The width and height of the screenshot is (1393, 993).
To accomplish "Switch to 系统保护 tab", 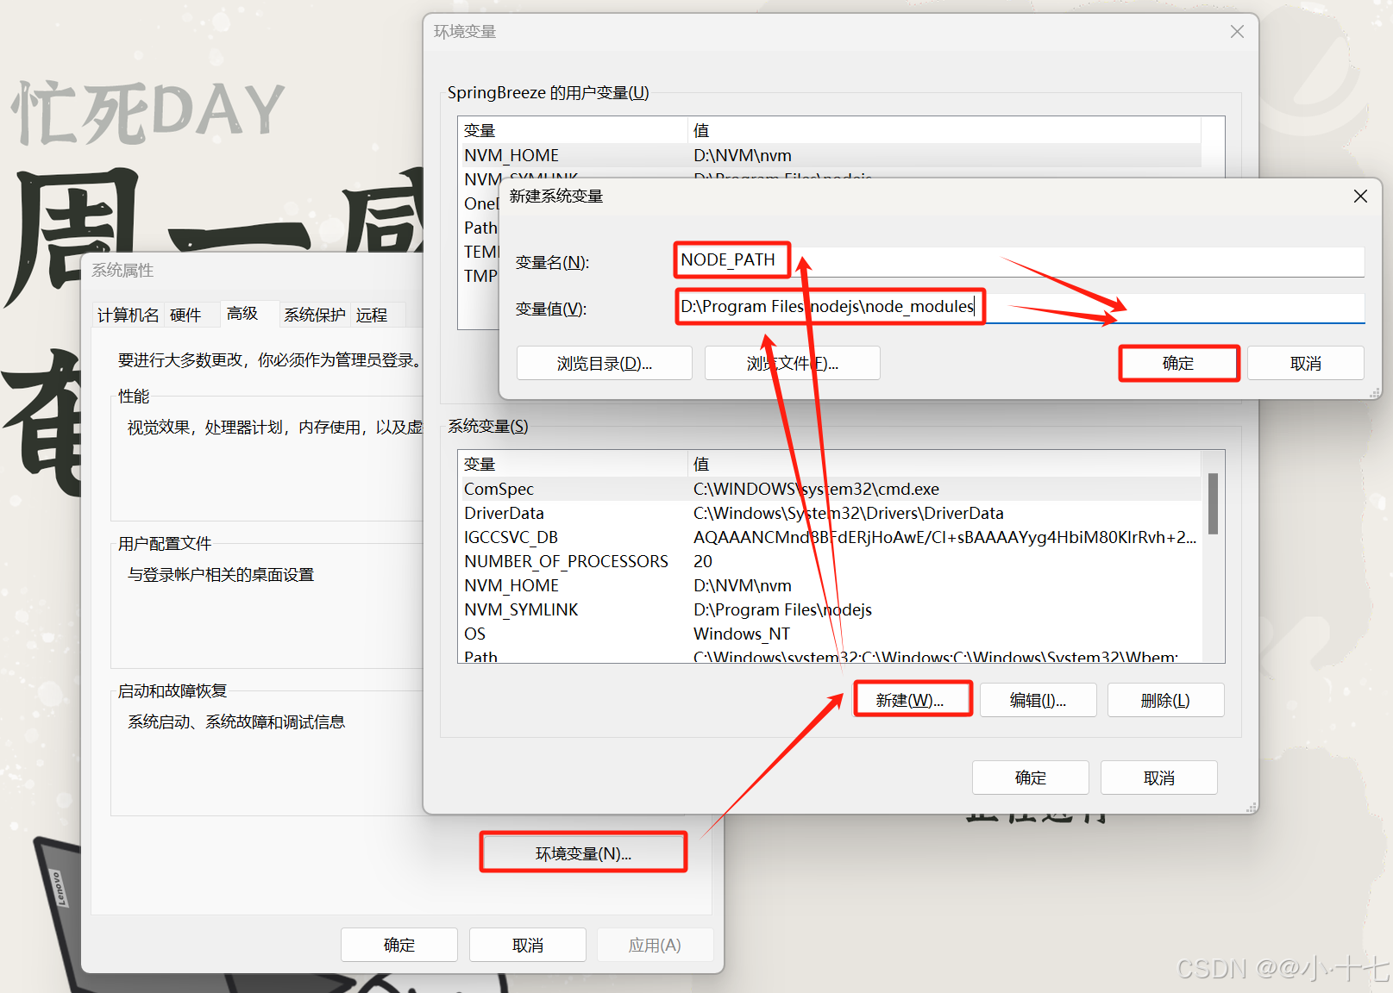I will pos(315,315).
